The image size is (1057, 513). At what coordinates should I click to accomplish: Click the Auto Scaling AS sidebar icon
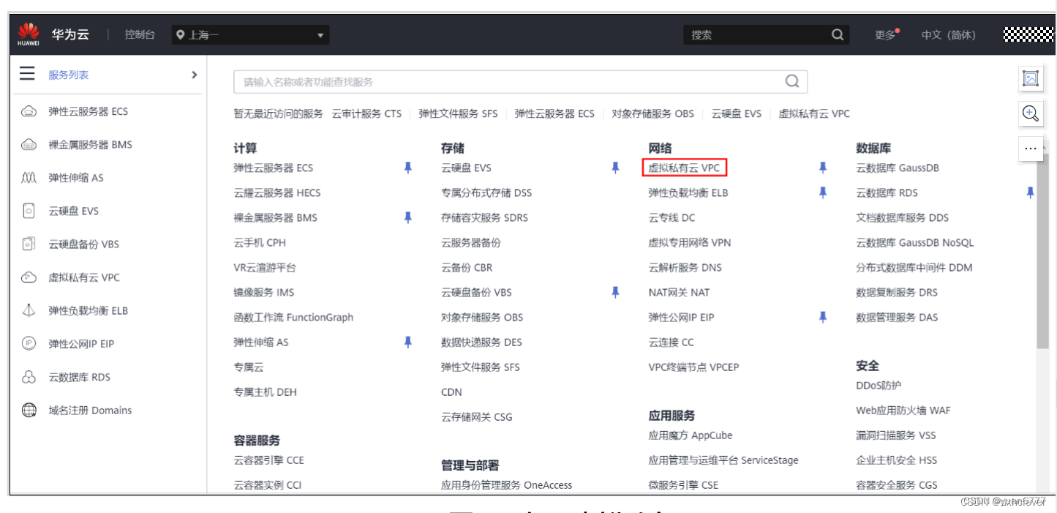[x=29, y=178]
